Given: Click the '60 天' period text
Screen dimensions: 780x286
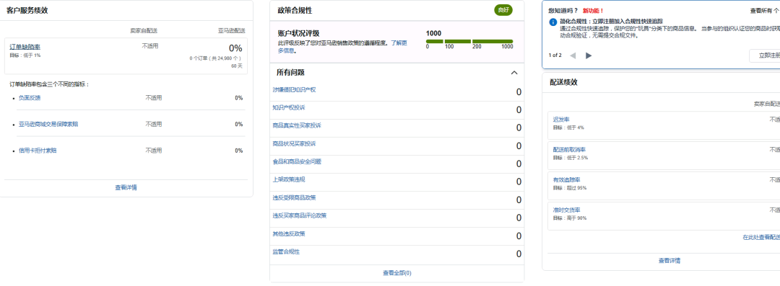Looking at the screenshot, I should [237, 66].
